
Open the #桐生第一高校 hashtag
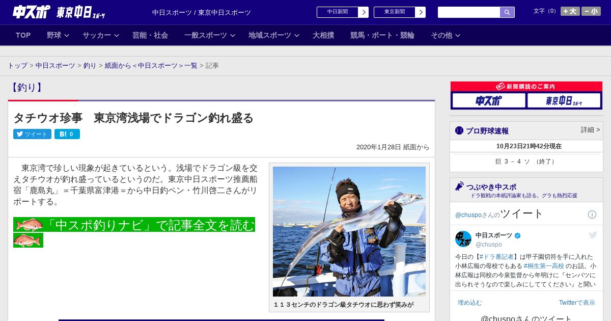click(544, 266)
